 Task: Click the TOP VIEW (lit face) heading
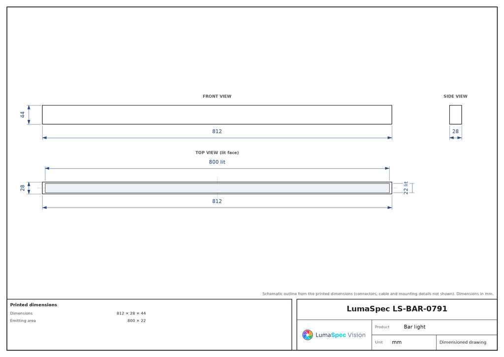(217, 152)
